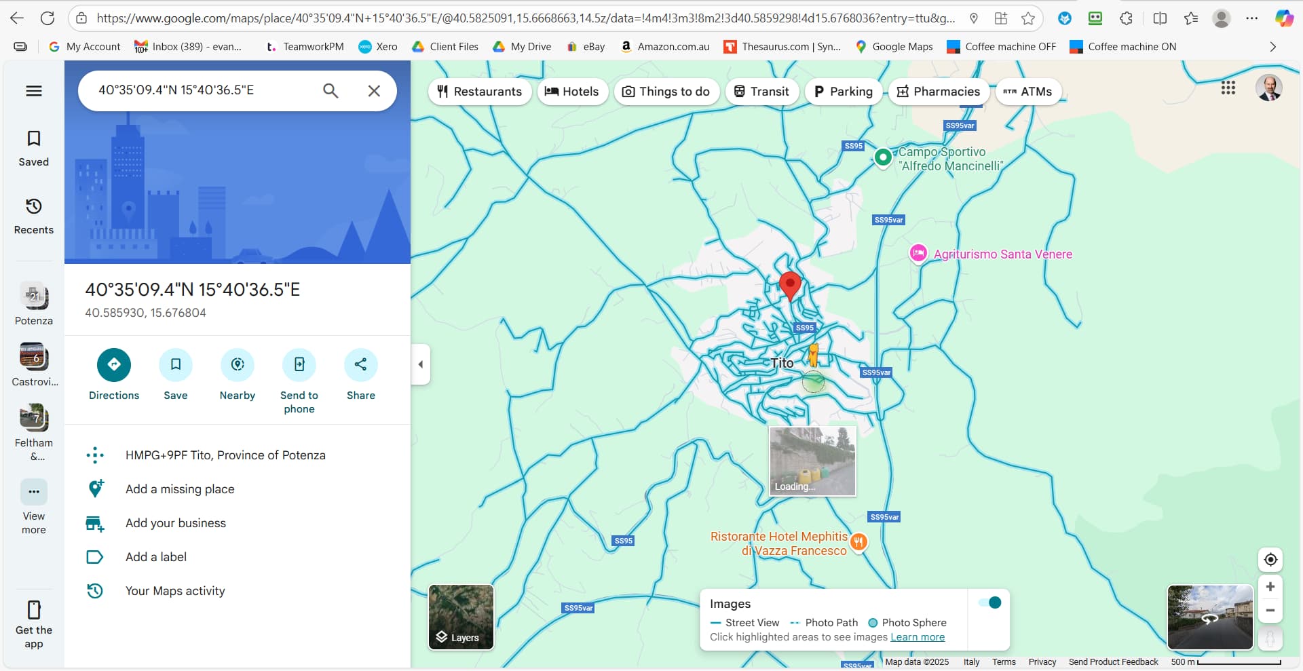Clear the search box with X
Screen dimensions: 1303x671
(374, 91)
